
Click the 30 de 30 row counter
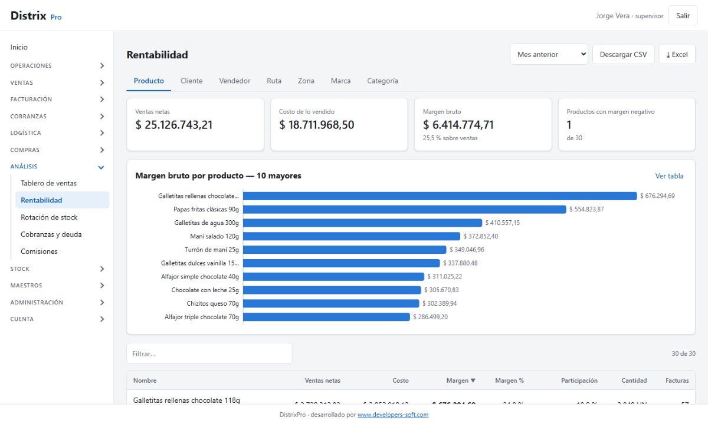pos(684,354)
